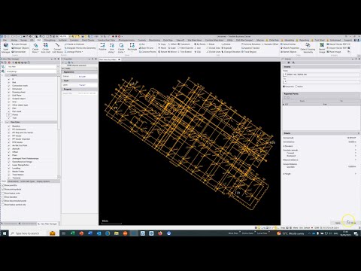
Task: Open the Point Clouds ribbon tab
Action: tap(88, 40)
